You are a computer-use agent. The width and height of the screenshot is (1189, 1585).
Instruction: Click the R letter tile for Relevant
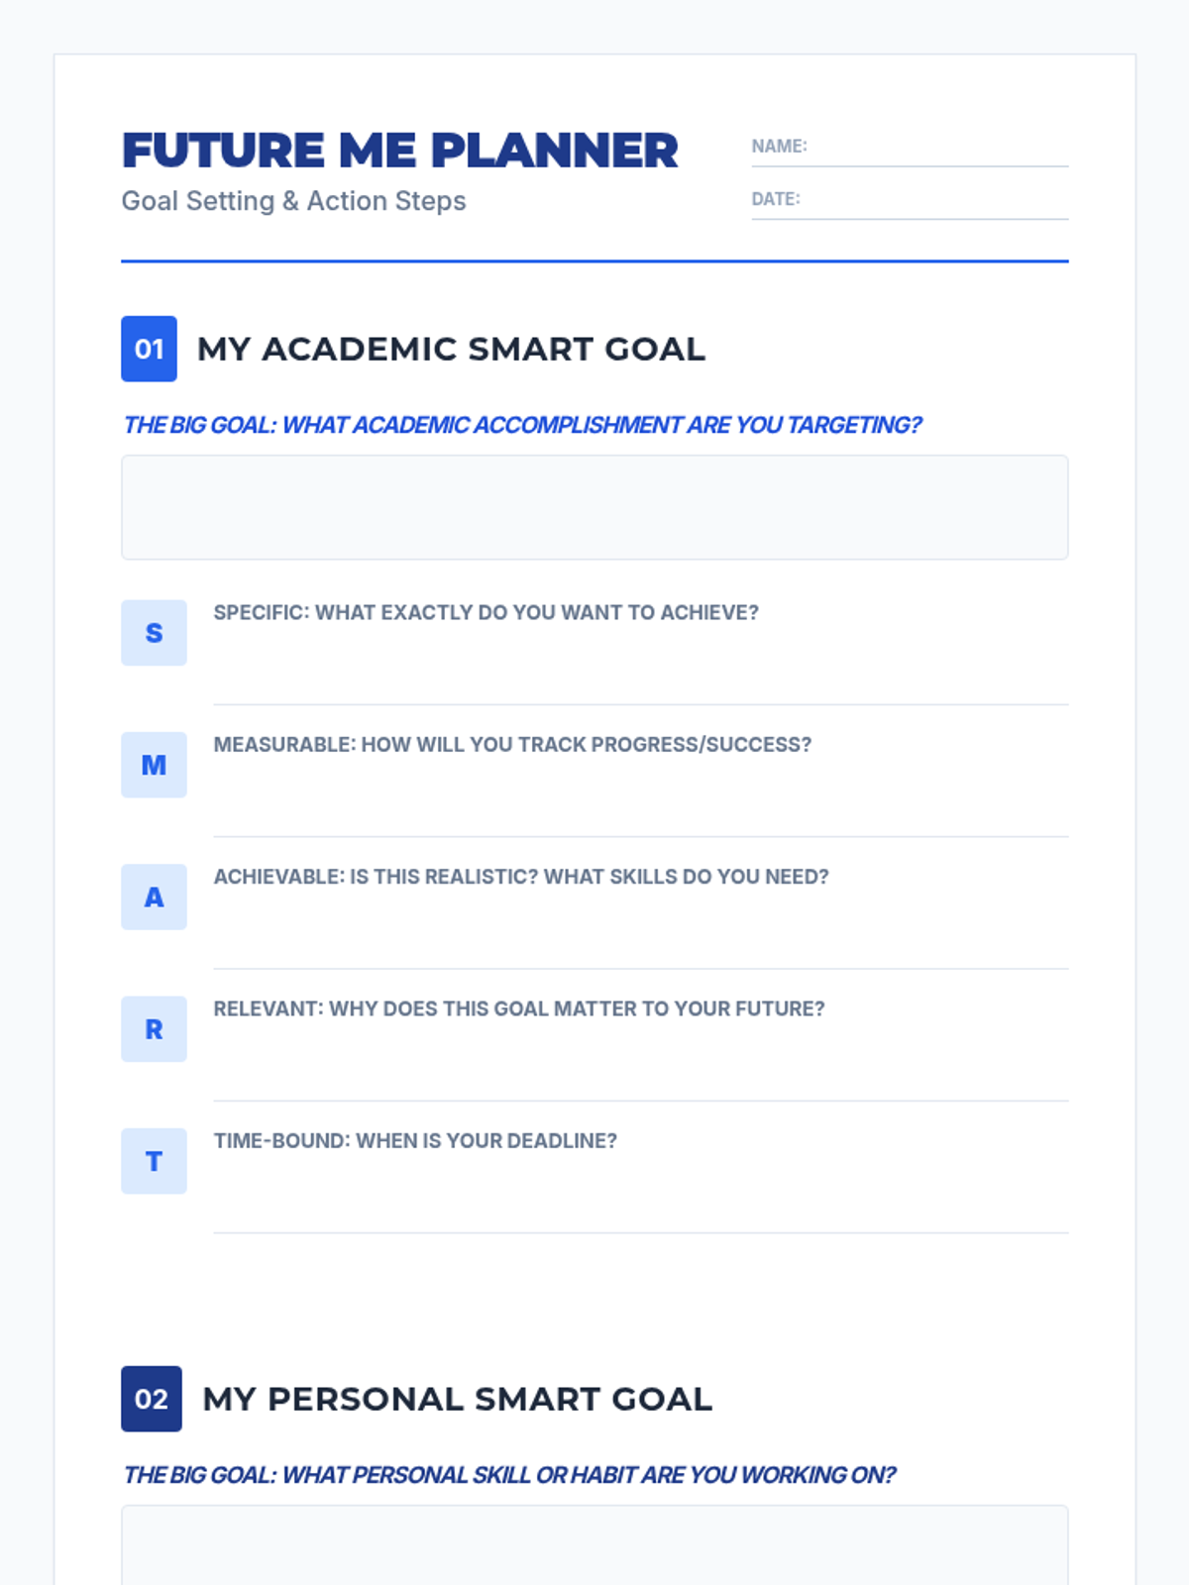154,1029
